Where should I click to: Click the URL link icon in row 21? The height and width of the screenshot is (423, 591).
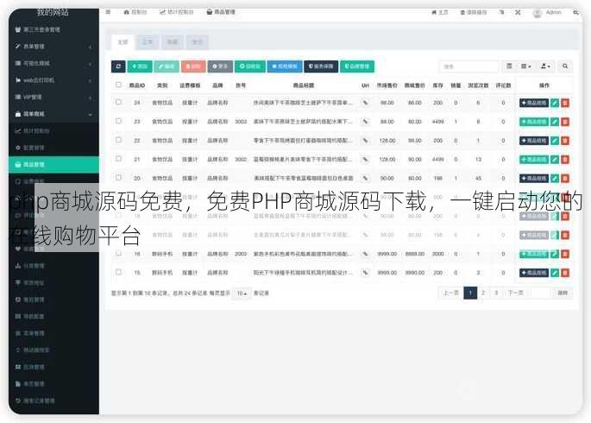point(365,160)
